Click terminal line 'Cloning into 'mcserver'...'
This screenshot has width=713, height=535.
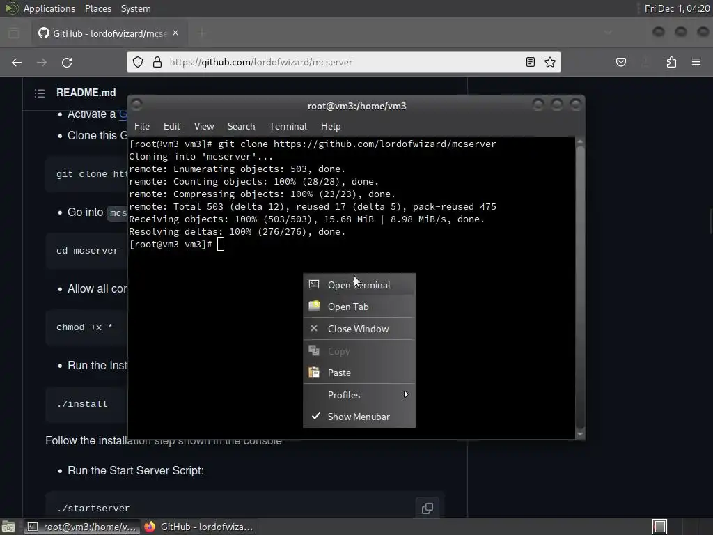(x=201, y=157)
